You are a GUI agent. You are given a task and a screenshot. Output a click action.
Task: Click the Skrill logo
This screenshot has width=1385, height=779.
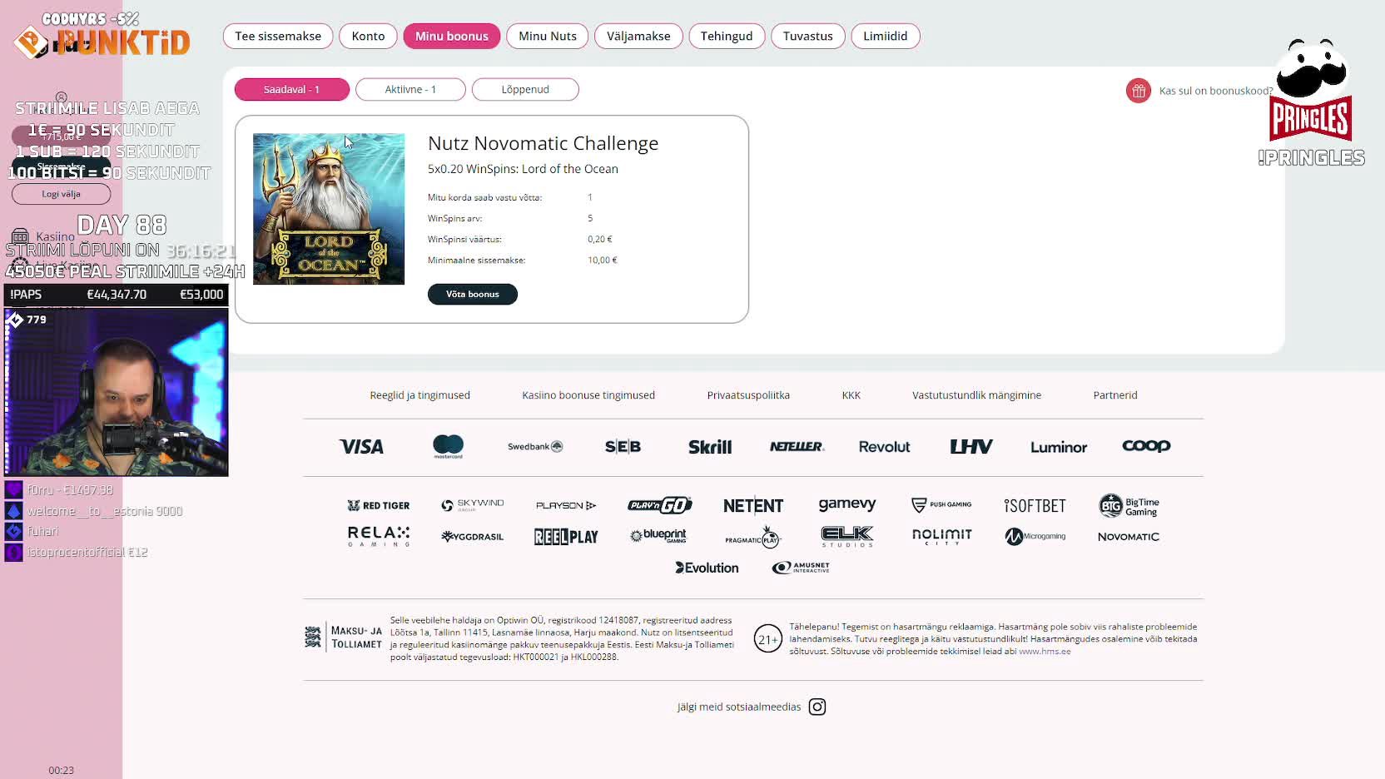pyautogui.click(x=710, y=447)
